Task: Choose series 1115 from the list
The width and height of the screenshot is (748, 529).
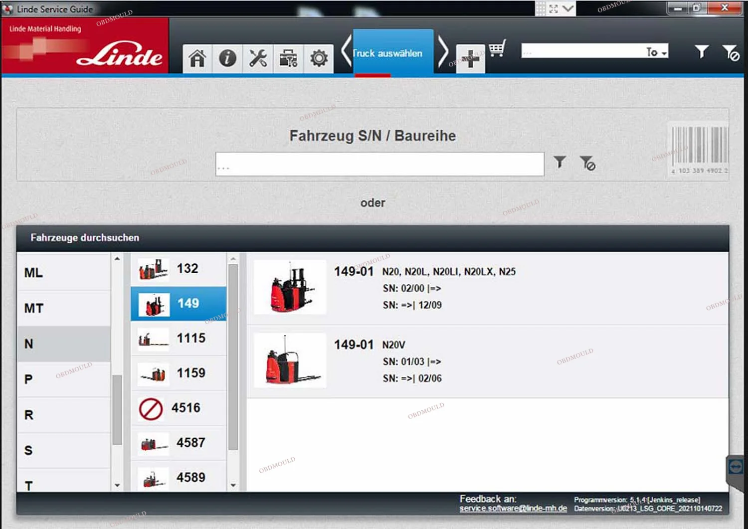Action: (x=179, y=338)
